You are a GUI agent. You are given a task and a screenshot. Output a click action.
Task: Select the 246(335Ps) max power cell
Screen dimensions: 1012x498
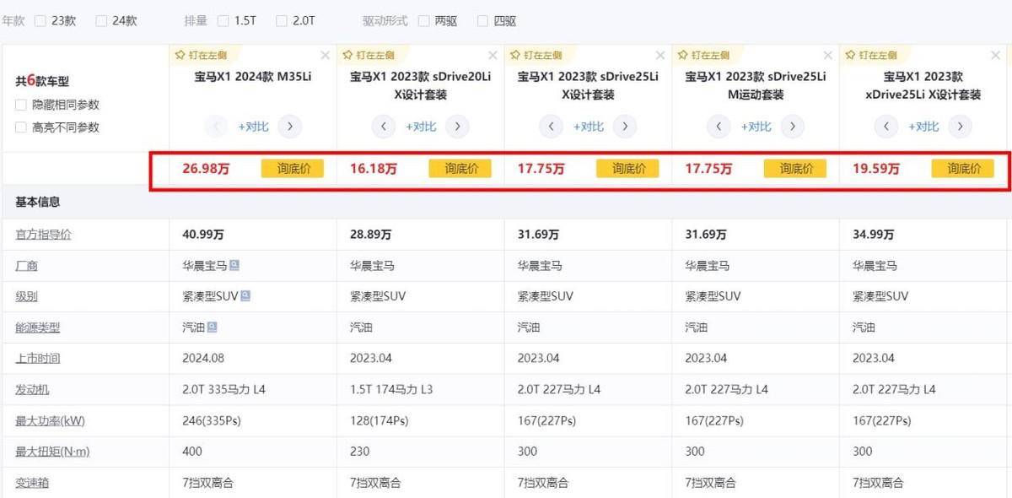point(253,420)
